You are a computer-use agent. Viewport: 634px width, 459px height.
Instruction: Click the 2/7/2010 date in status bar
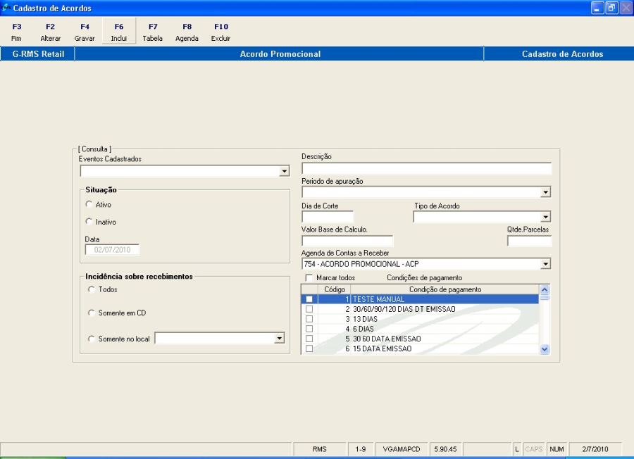(595, 449)
